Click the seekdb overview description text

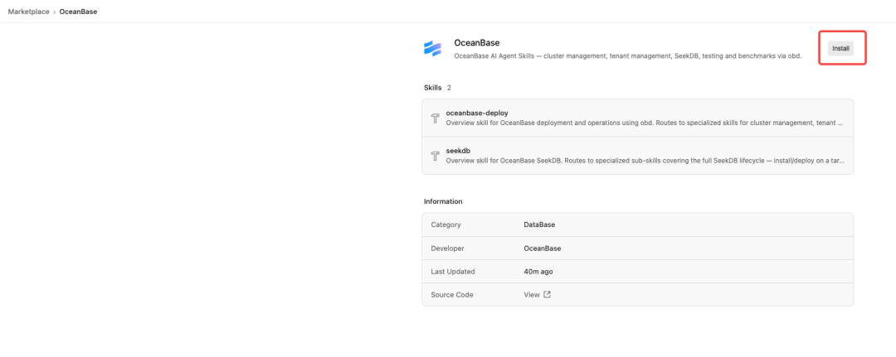coord(645,160)
